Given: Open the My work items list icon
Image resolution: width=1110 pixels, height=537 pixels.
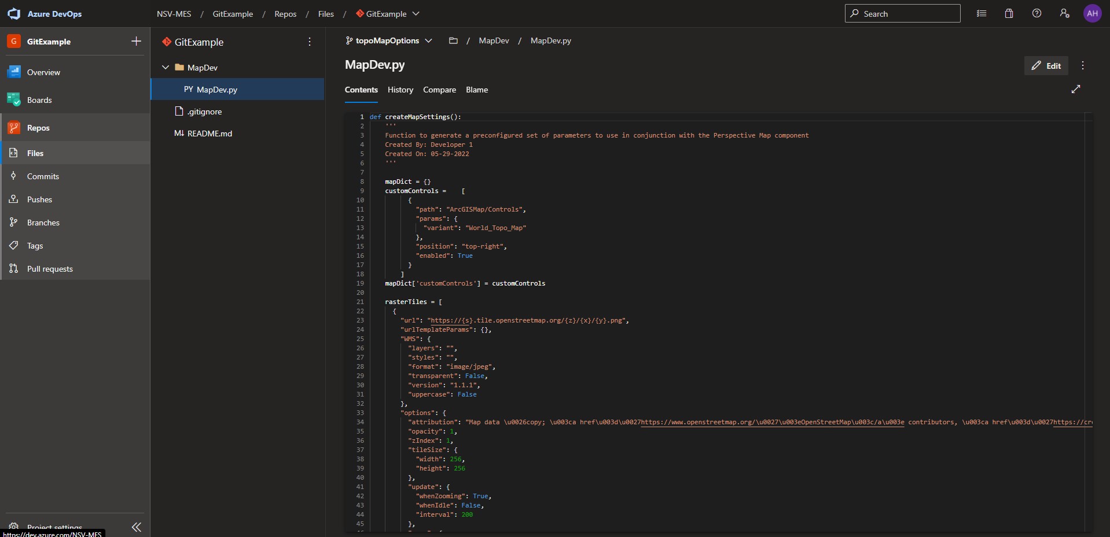Looking at the screenshot, I should tap(981, 13).
